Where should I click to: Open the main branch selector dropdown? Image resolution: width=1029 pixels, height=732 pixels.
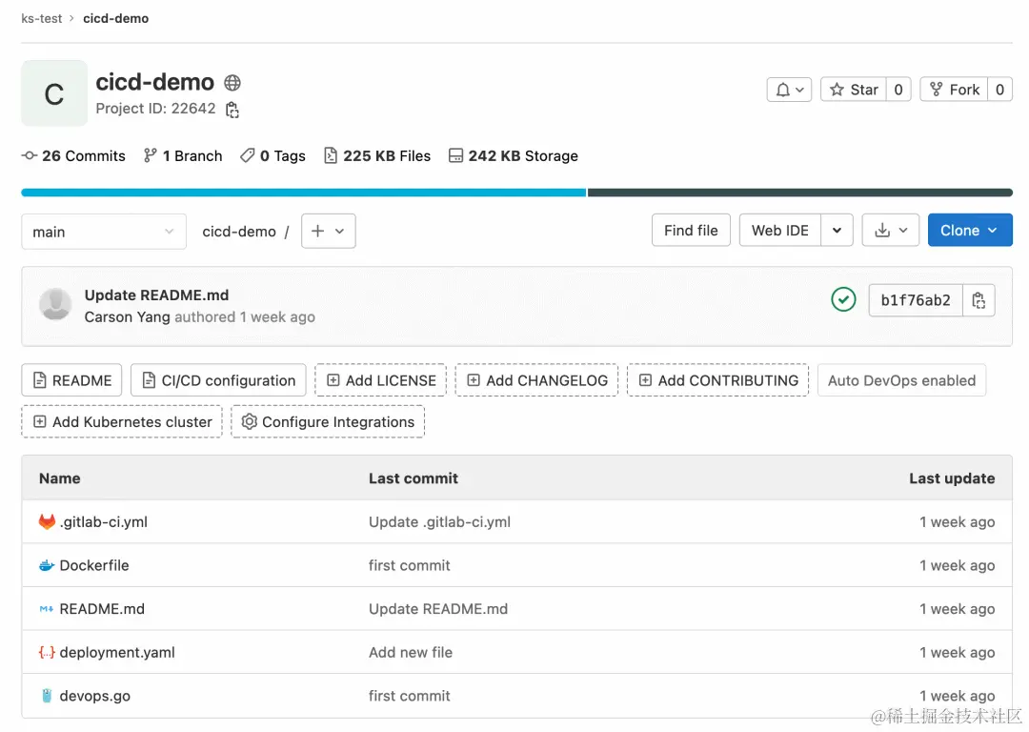coord(104,232)
